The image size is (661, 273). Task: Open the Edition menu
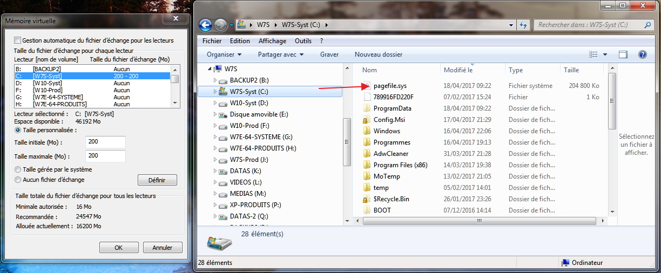[240, 41]
